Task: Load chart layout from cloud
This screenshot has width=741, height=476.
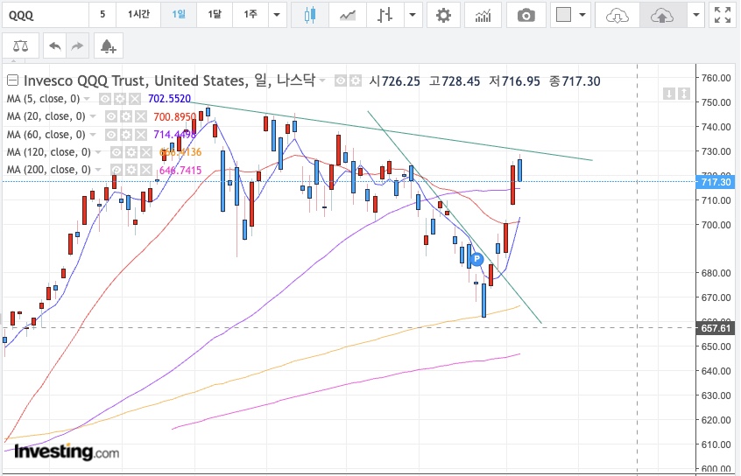Action: 617,15
